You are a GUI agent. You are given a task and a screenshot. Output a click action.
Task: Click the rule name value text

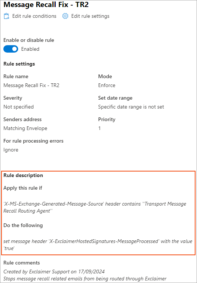coord(31,85)
